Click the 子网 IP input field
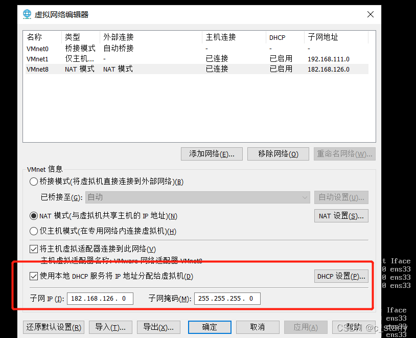 [x=100, y=299]
